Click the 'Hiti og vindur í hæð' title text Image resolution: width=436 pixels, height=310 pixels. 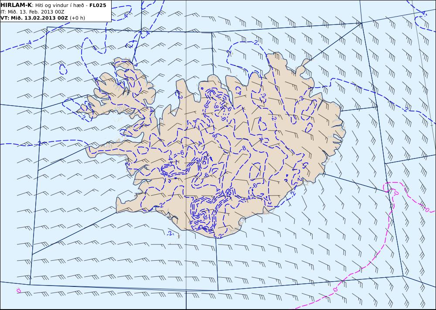click(x=59, y=5)
